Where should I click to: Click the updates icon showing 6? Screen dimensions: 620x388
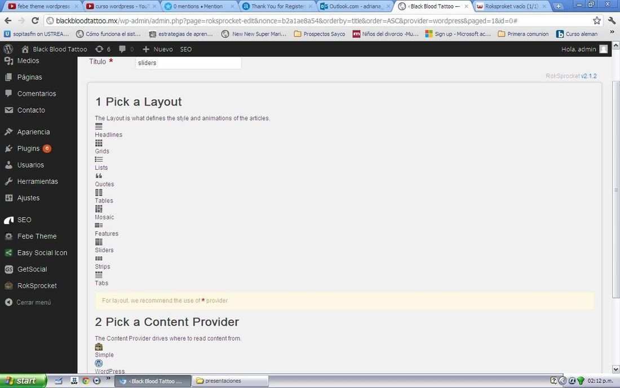pyautogui.click(x=103, y=49)
